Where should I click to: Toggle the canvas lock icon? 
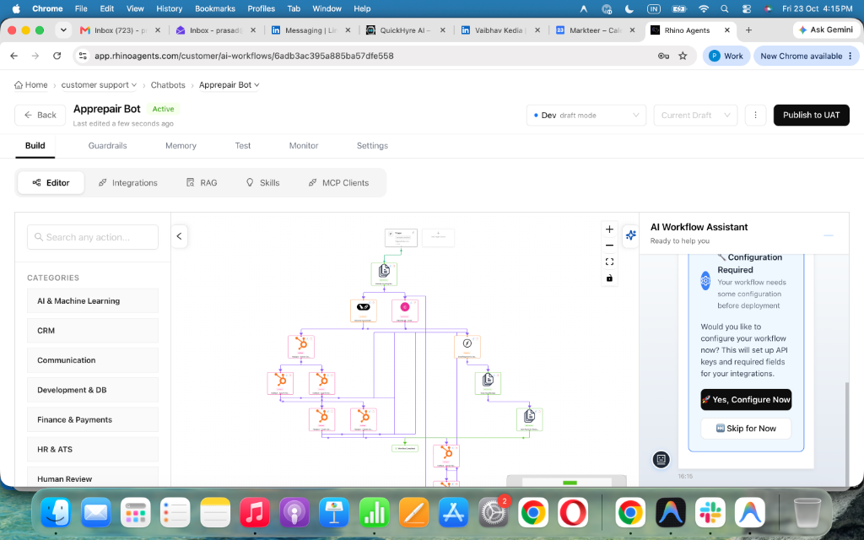click(x=609, y=278)
